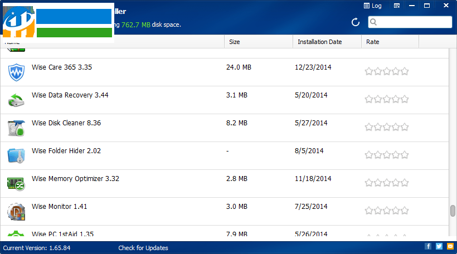Refresh the program list
The height and width of the screenshot is (254, 457).
coord(355,22)
